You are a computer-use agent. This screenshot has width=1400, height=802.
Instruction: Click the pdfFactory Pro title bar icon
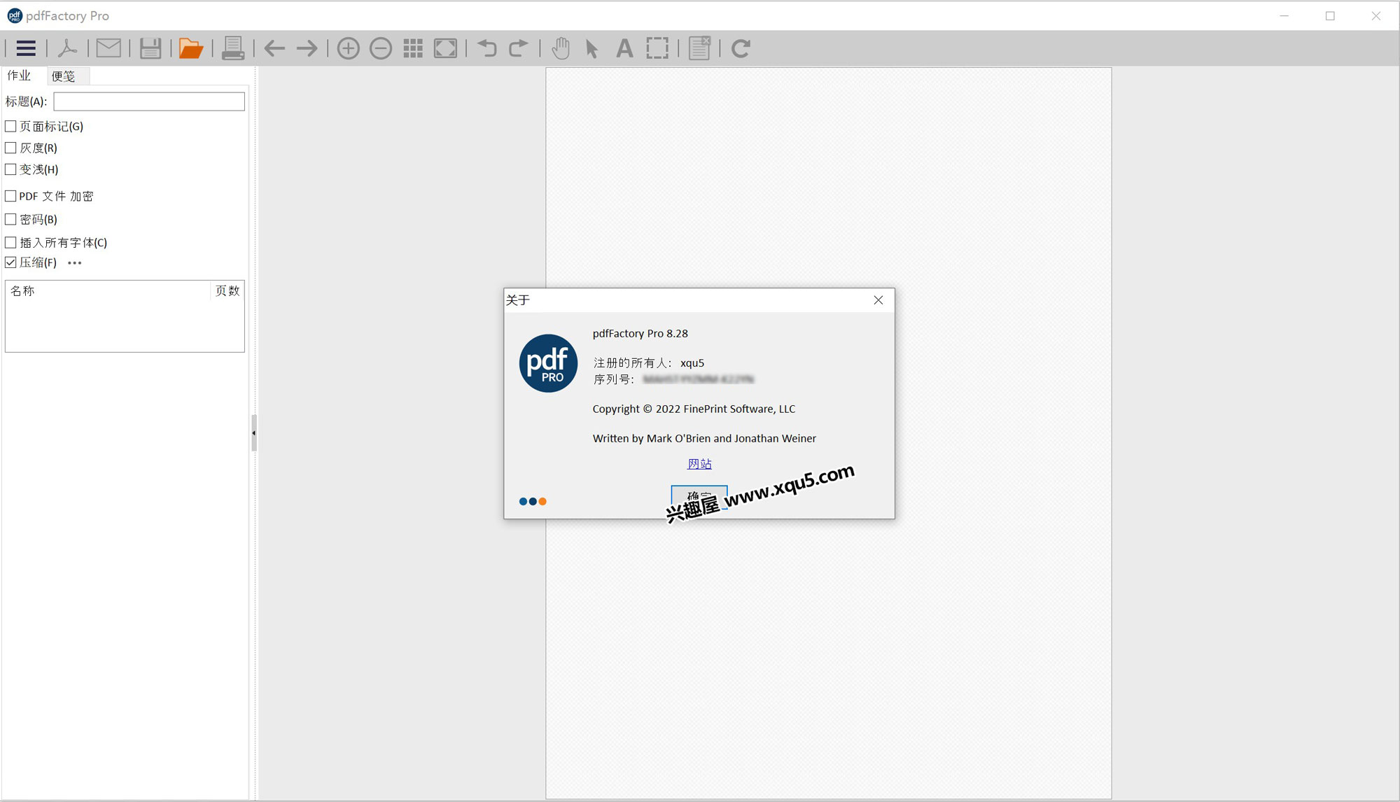(14, 15)
